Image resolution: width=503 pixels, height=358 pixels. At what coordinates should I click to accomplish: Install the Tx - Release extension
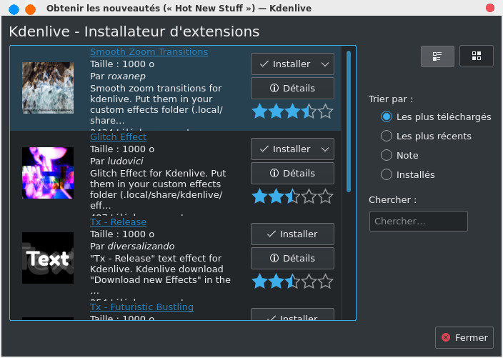coord(292,234)
